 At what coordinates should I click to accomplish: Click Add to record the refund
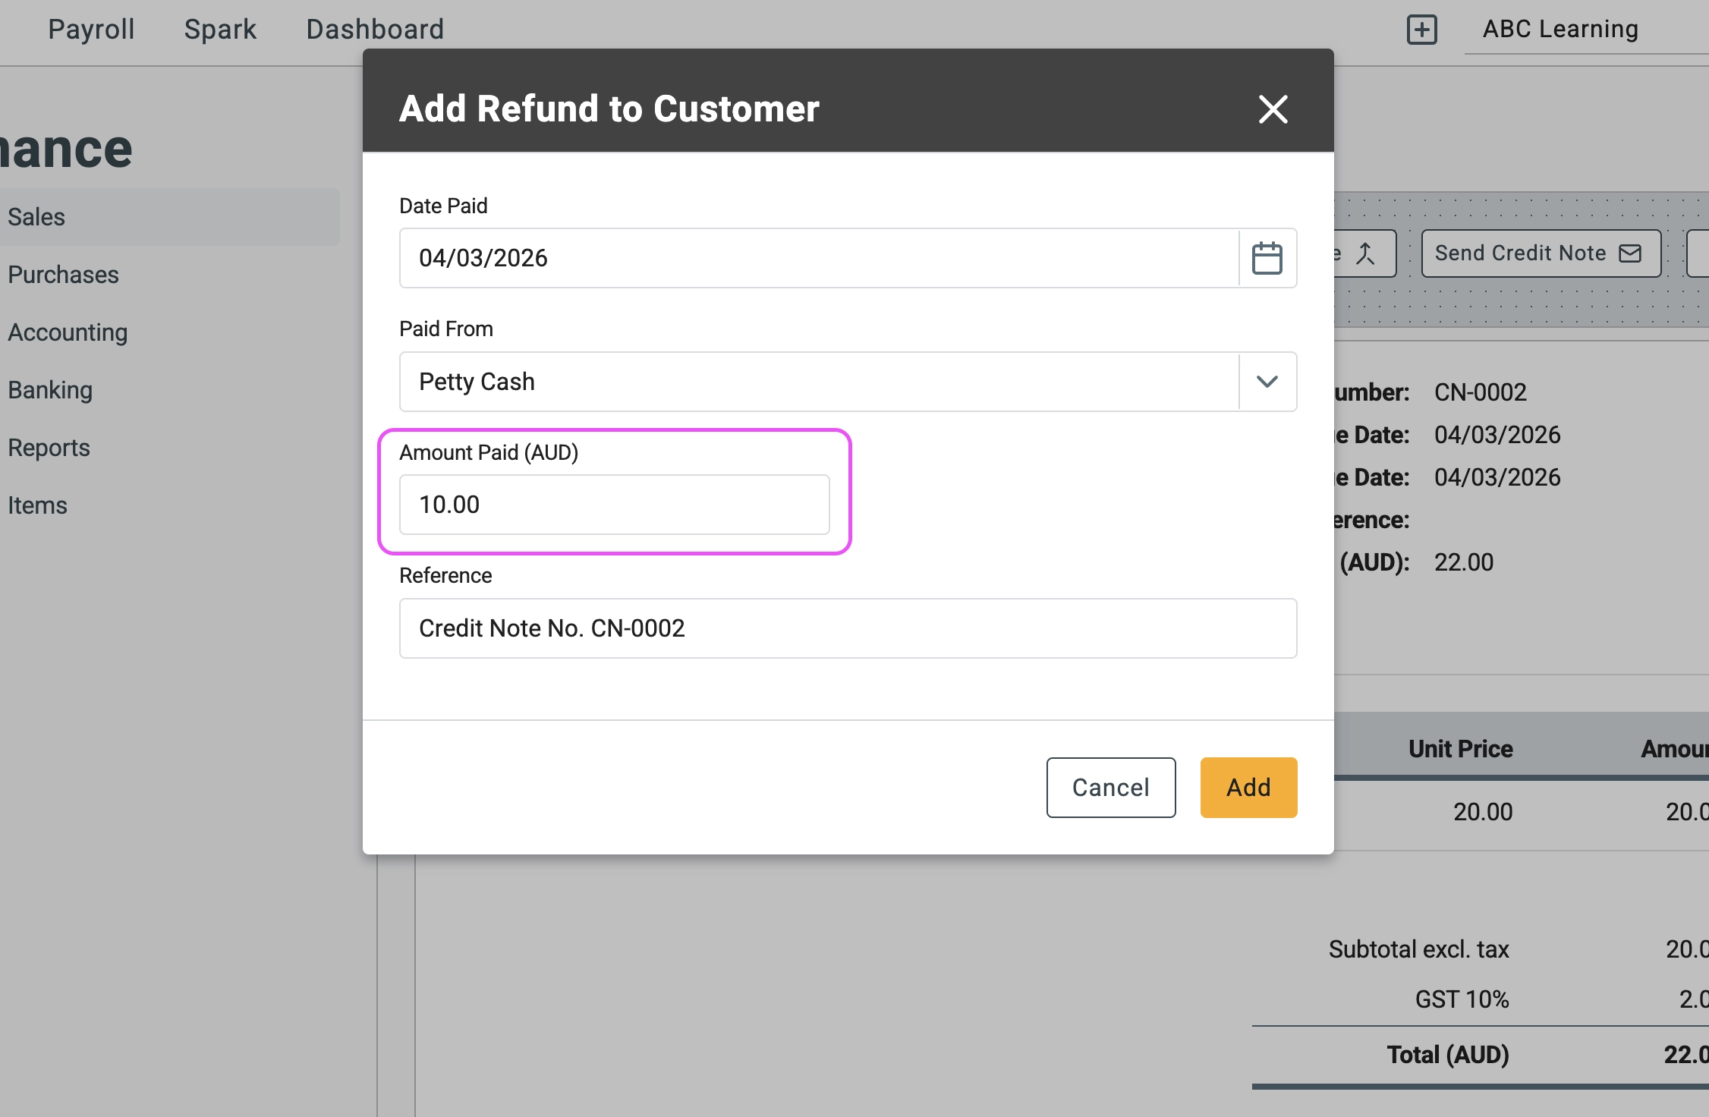pos(1248,787)
